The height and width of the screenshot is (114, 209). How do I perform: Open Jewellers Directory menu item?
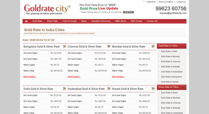click(101, 21)
